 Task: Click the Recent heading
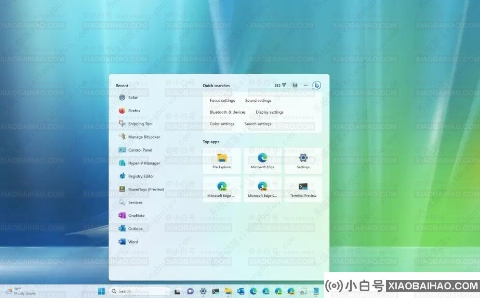(122, 86)
